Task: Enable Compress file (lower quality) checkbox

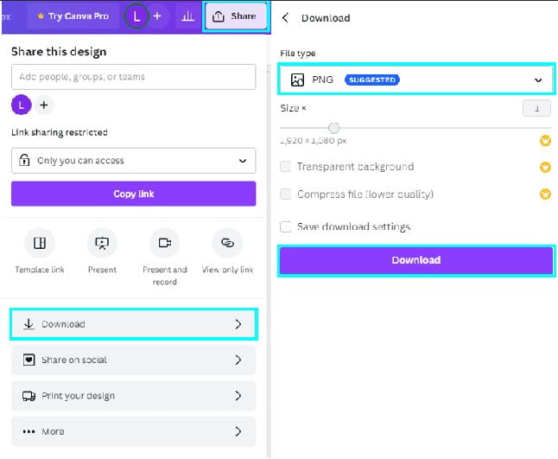Action: 285,194
